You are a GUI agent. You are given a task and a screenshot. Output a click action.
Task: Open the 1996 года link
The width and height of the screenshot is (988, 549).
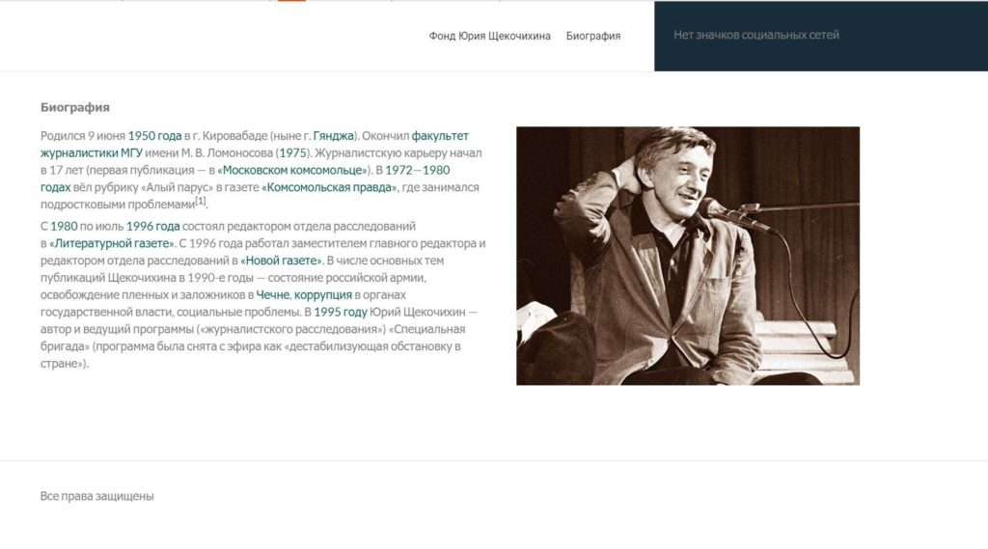pos(152,226)
